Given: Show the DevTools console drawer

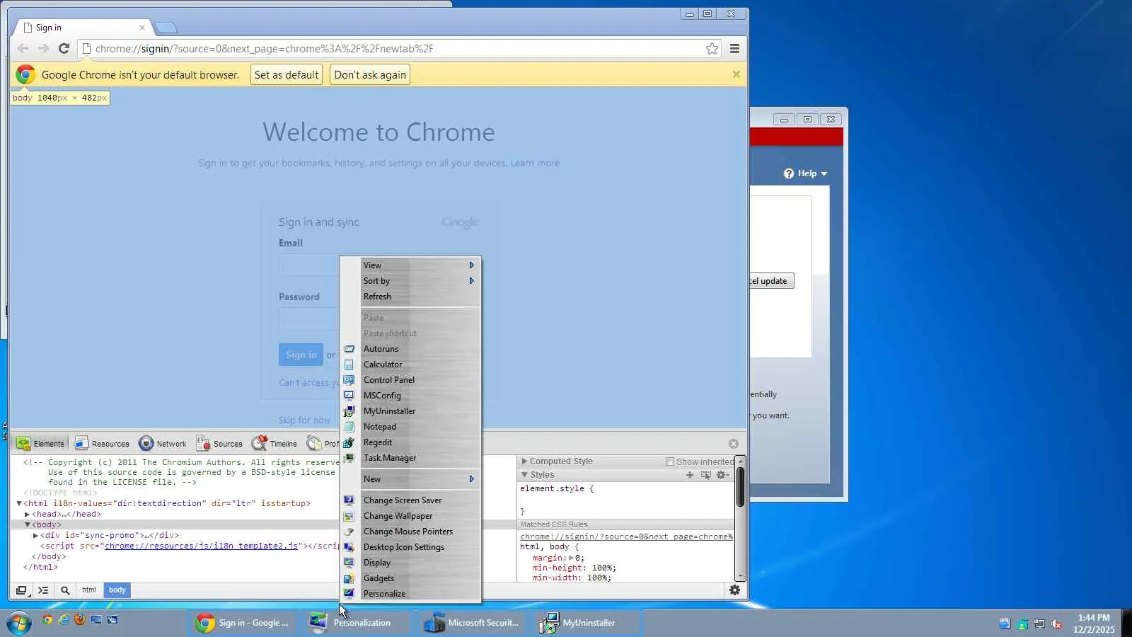Looking at the screenshot, I should (x=43, y=590).
